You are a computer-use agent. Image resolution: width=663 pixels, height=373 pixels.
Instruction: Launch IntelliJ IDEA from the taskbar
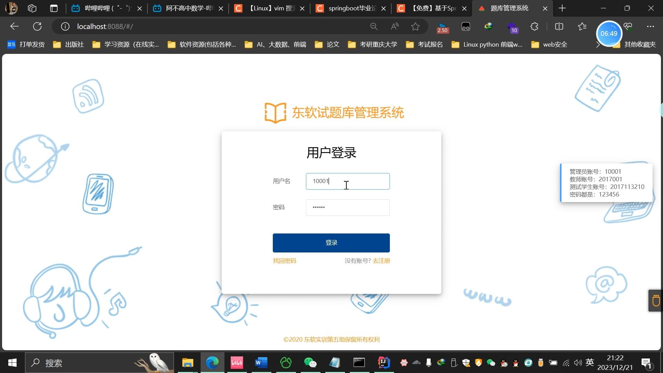pyautogui.click(x=383, y=363)
